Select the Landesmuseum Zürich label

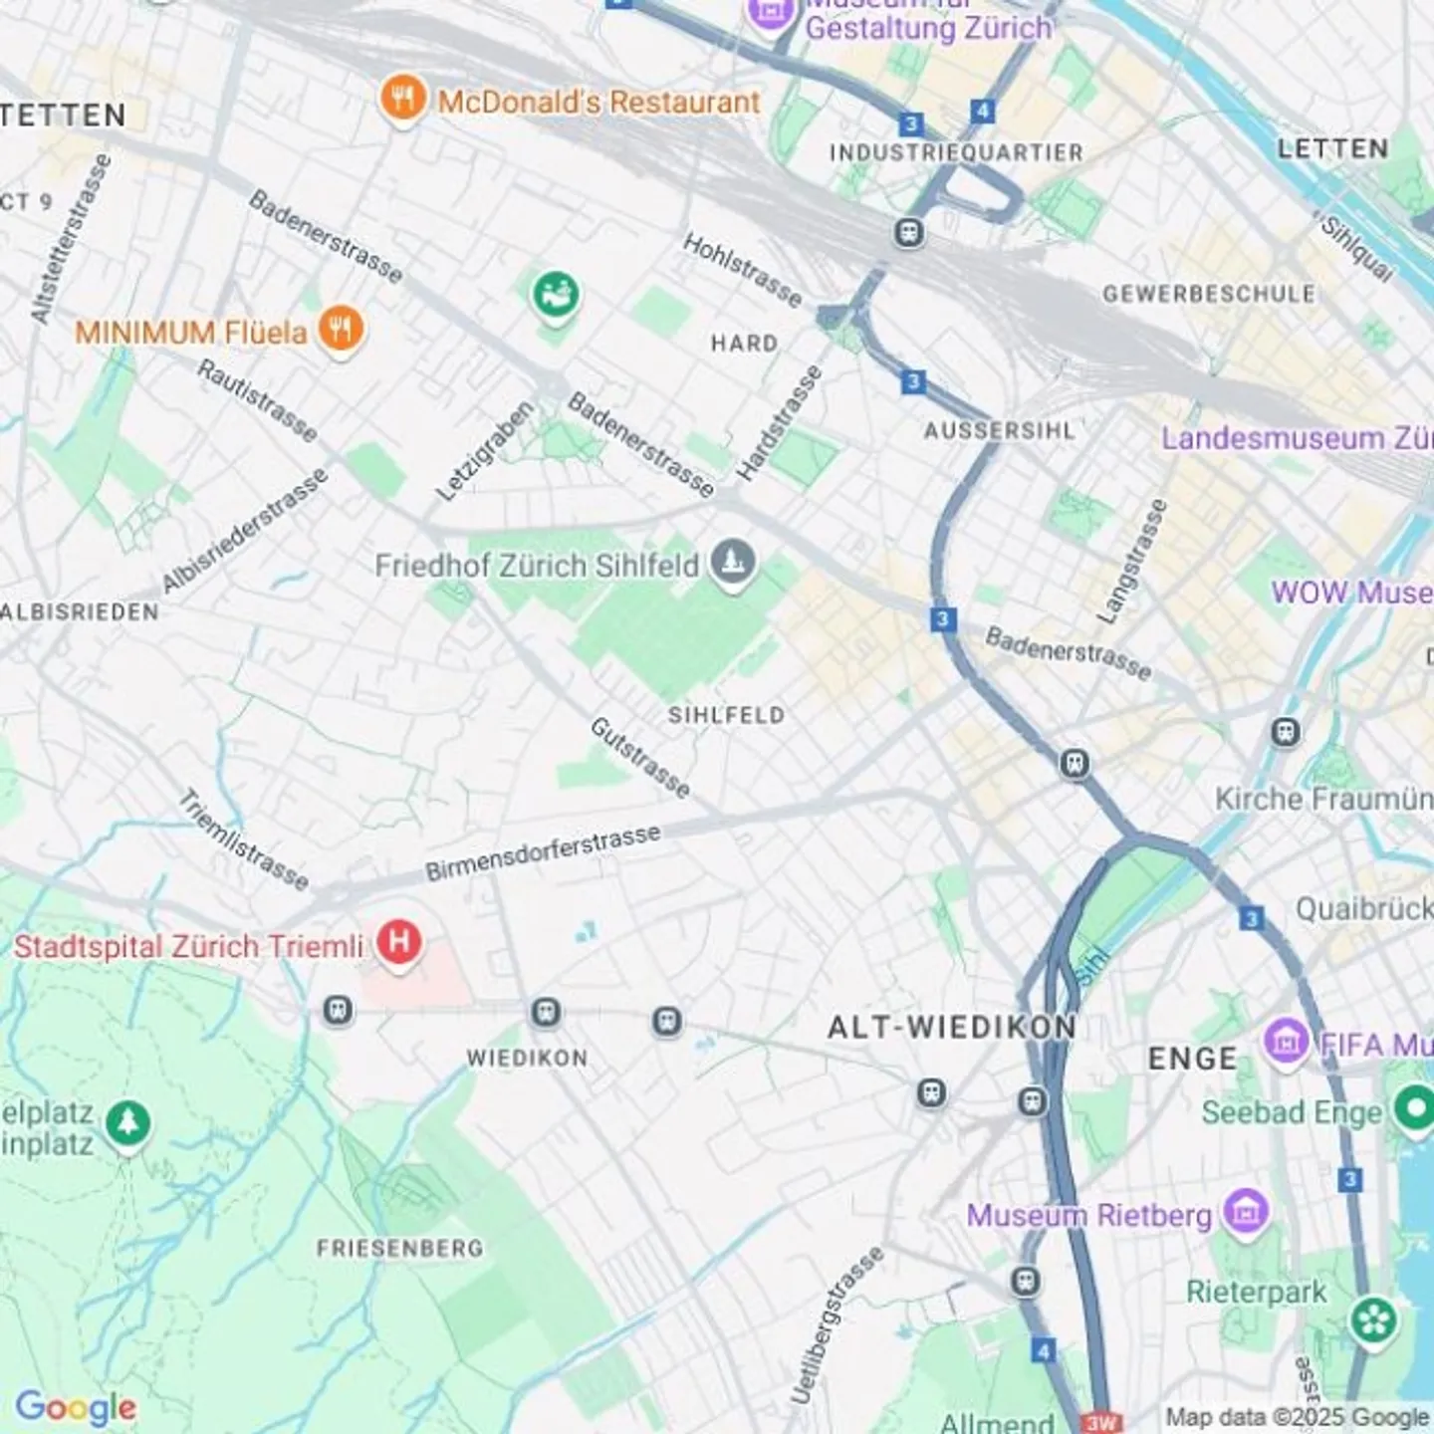click(x=1297, y=438)
